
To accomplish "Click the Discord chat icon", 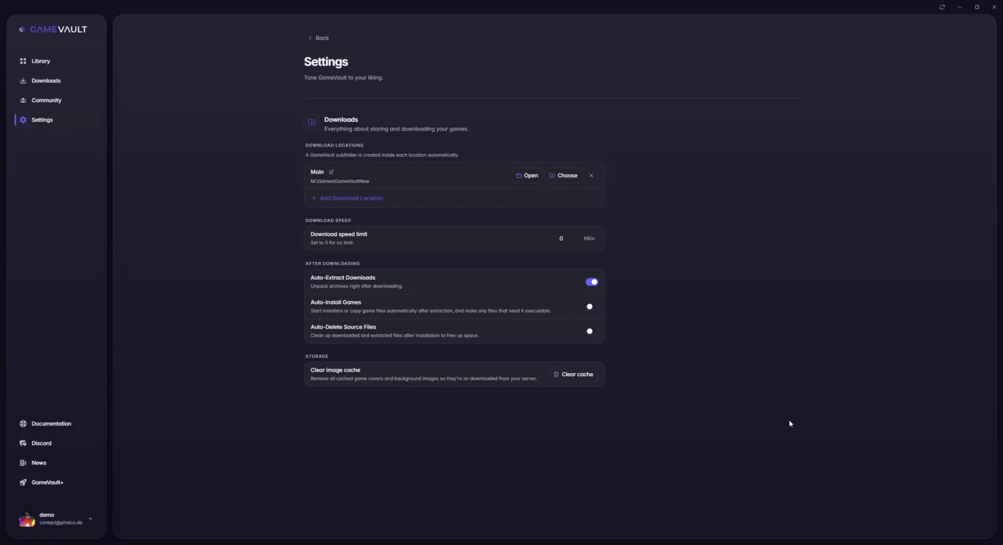I will pyautogui.click(x=23, y=444).
